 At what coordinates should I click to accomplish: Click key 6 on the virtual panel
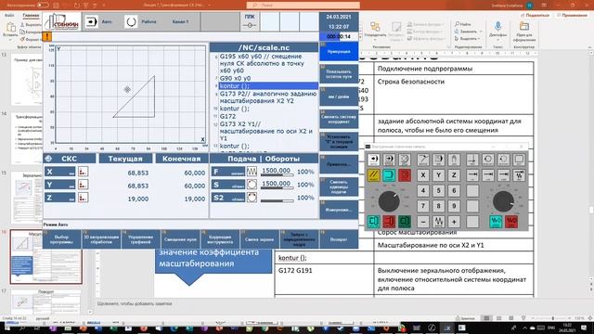pyautogui.click(x=454, y=190)
